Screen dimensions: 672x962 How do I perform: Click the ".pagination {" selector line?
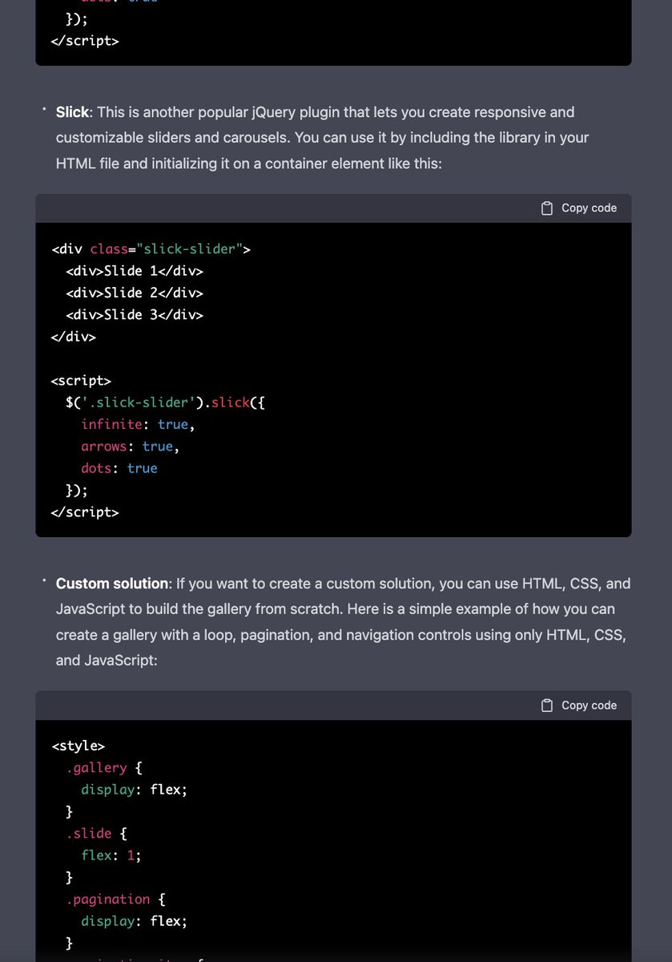coord(115,899)
